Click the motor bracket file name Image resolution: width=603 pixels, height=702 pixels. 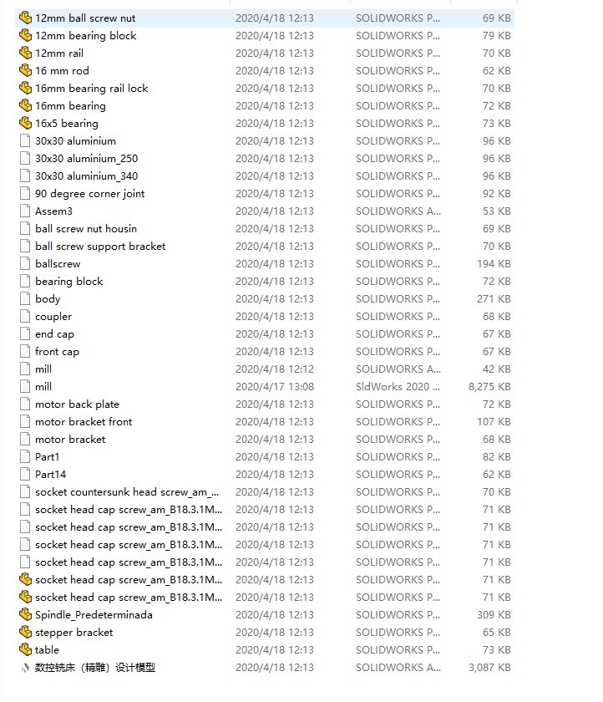tap(70, 440)
